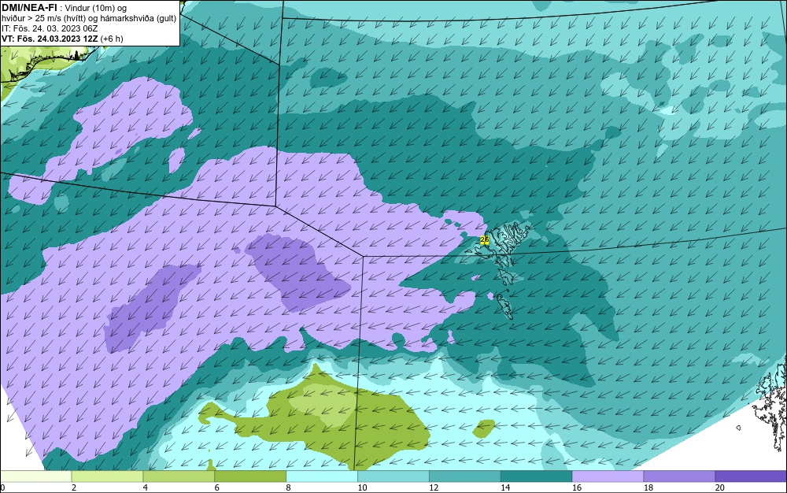This screenshot has height=493, width=787.
Task: Click the 'hviður > 25 m/s (hvítt)' text
Action: pyautogui.click(x=42, y=19)
